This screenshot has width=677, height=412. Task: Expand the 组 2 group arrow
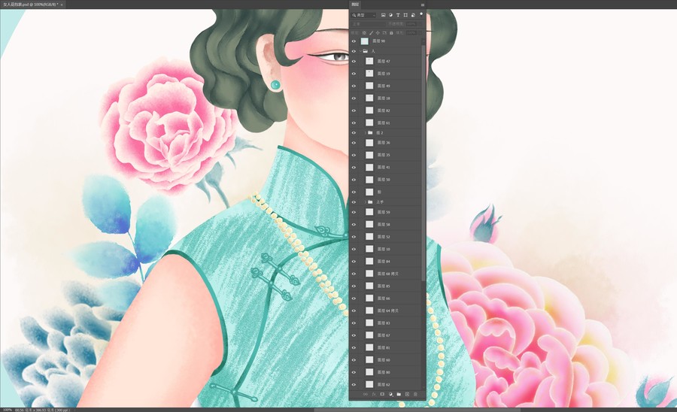click(x=366, y=132)
